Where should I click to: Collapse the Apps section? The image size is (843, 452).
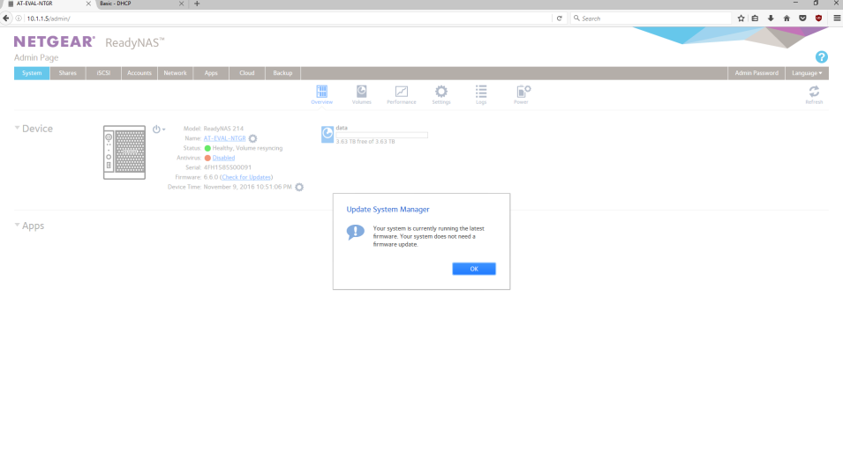pos(17,225)
